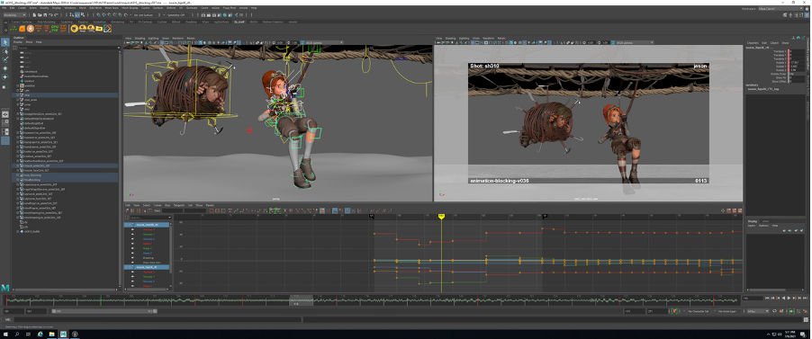Activate the Move tool in toolbox

pyautogui.click(x=5, y=68)
